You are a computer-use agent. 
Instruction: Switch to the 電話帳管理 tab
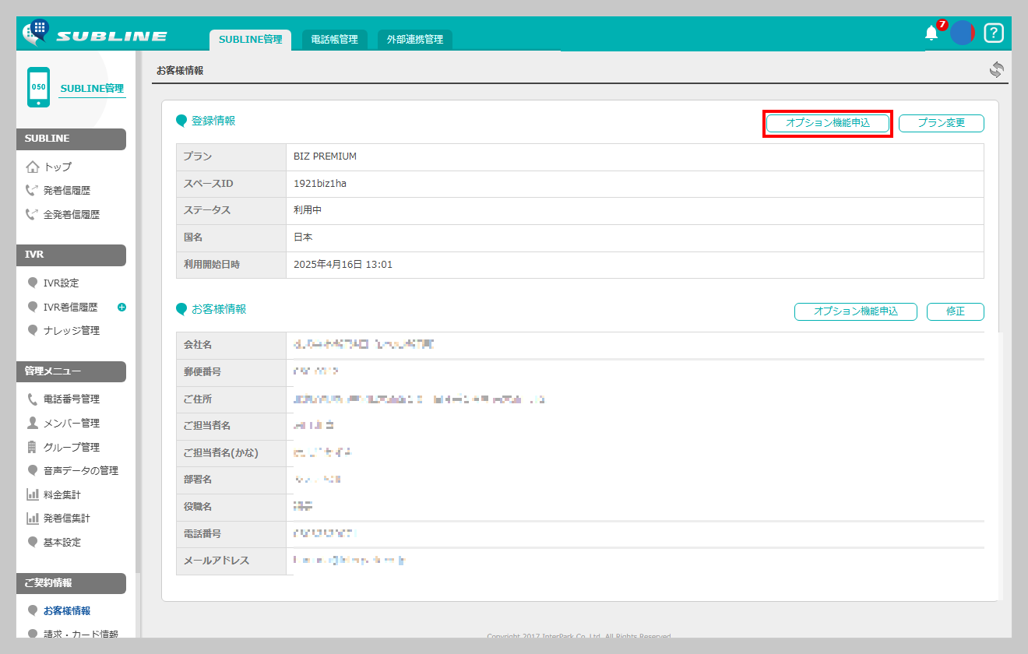pos(334,39)
